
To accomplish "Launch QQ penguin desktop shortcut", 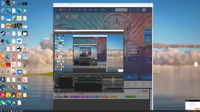I will [x=14, y=95].
